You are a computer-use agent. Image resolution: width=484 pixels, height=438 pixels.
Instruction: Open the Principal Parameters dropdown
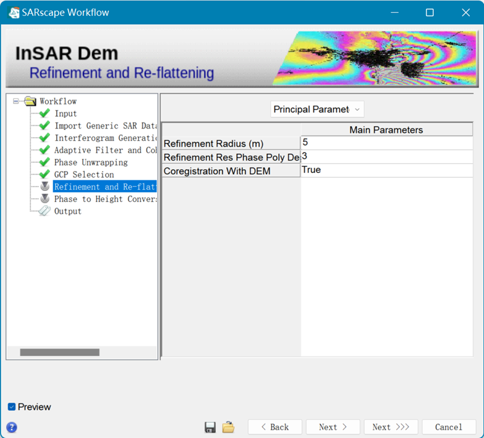[317, 109]
